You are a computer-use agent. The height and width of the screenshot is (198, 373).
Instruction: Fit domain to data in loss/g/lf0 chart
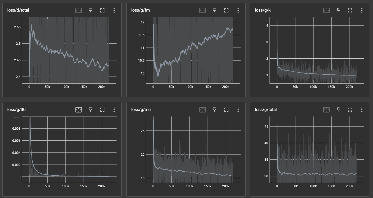[x=79, y=110]
